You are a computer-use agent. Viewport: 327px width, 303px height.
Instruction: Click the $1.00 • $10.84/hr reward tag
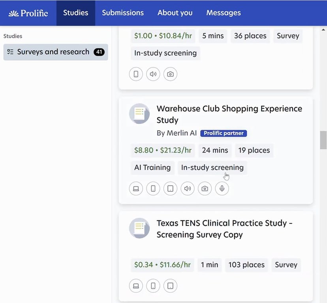[x=163, y=36]
